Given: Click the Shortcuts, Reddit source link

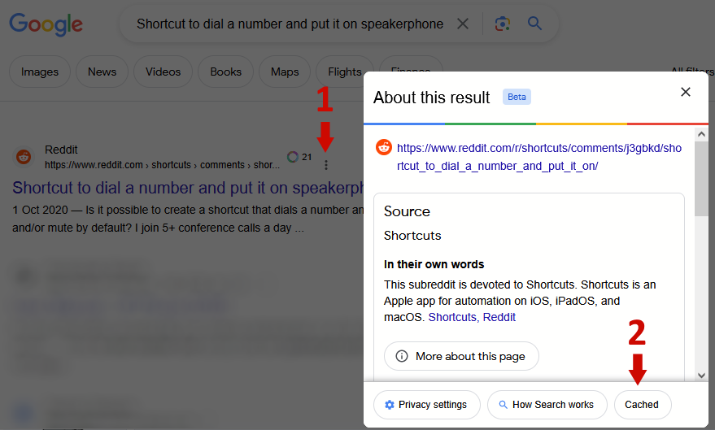Looking at the screenshot, I should click(472, 317).
